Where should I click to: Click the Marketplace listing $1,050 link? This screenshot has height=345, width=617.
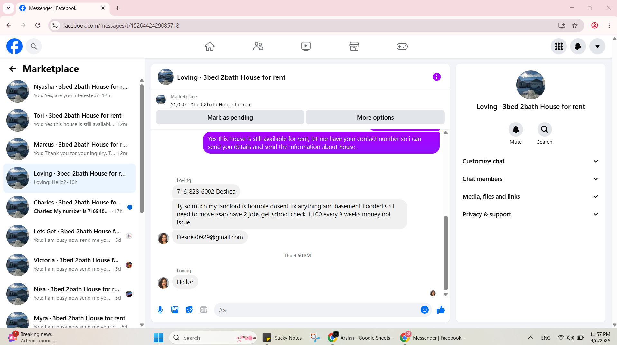[x=211, y=105]
